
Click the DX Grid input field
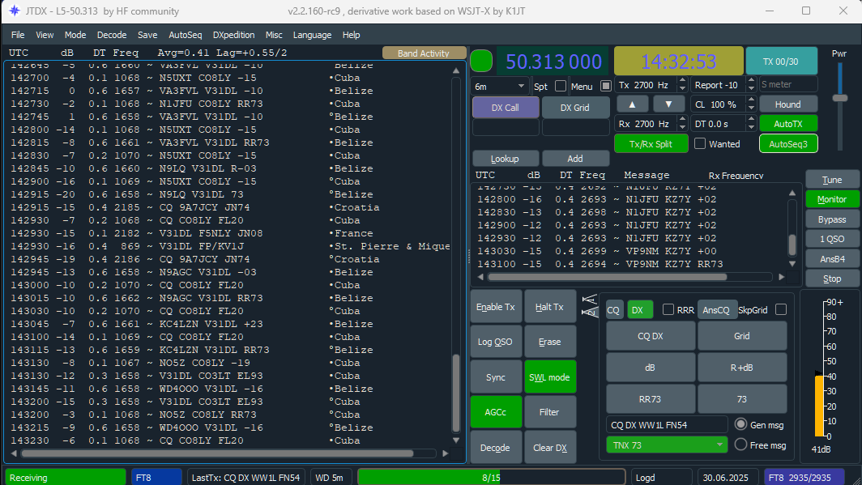[x=575, y=127]
